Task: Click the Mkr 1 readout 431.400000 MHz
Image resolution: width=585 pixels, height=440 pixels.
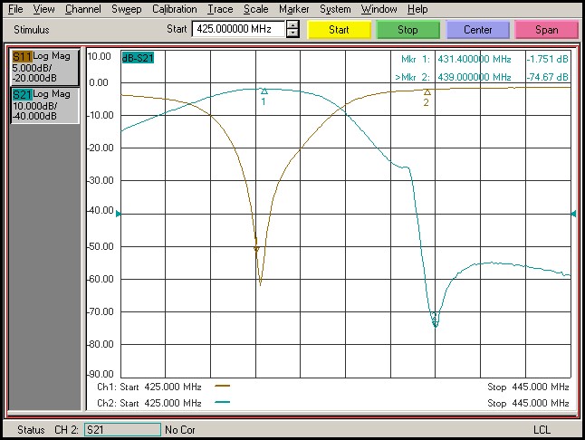Action: click(475, 59)
